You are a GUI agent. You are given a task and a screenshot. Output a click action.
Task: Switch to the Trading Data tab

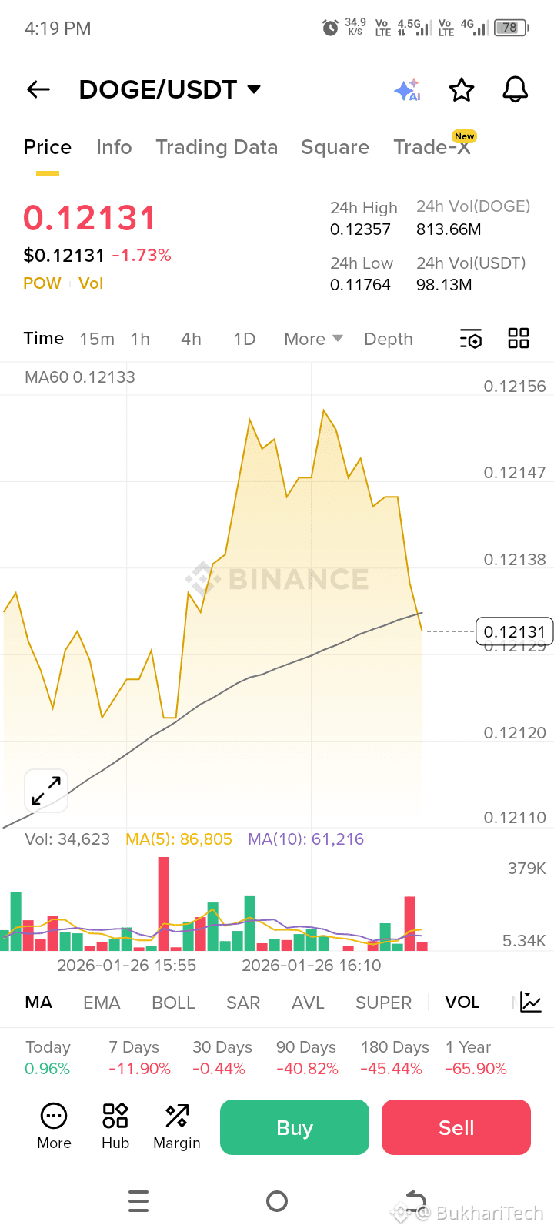point(216,147)
